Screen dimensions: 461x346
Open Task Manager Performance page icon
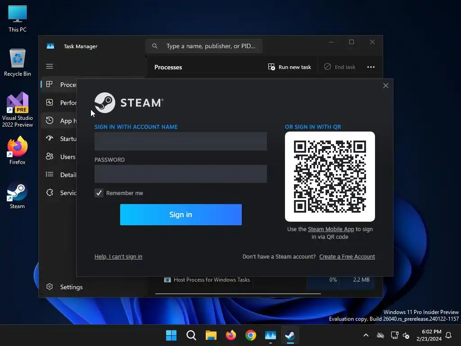click(x=50, y=102)
